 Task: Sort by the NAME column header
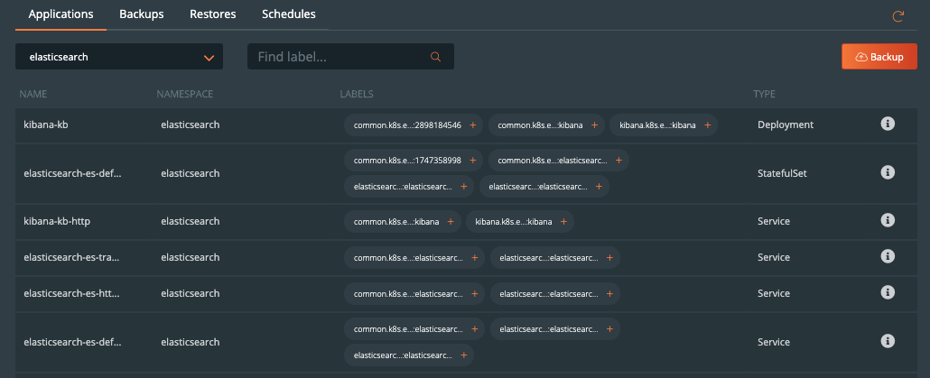point(33,94)
